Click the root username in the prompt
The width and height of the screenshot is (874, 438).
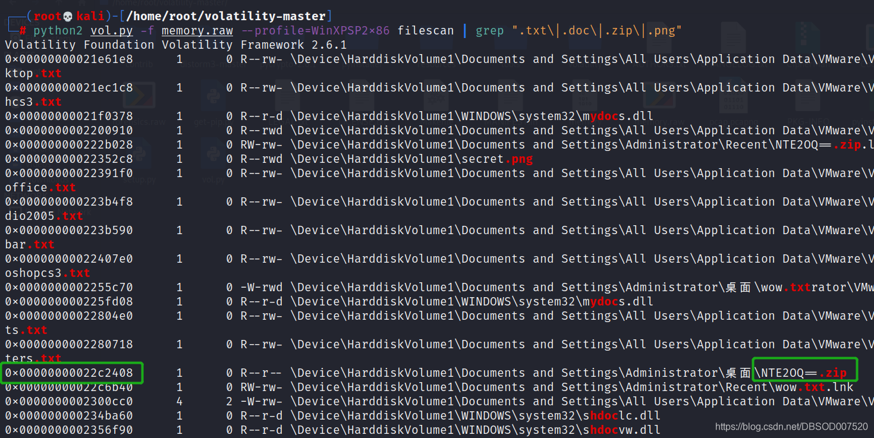point(47,16)
